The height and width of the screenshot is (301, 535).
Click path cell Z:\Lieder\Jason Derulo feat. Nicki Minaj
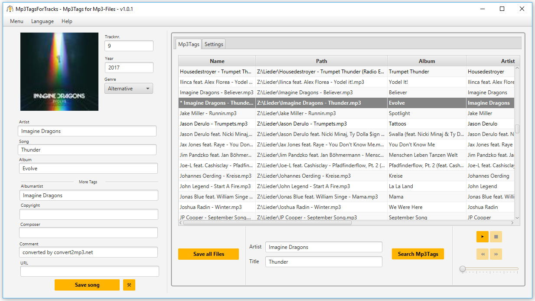pyautogui.click(x=322, y=134)
